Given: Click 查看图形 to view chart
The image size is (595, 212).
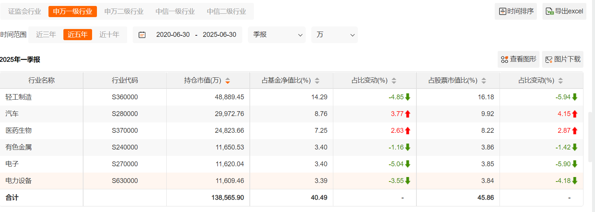Looking at the screenshot, I should pyautogui.click(x=519, y=59).
